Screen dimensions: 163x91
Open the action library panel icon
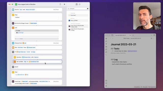pyautogui.click(x=77, y=4)
